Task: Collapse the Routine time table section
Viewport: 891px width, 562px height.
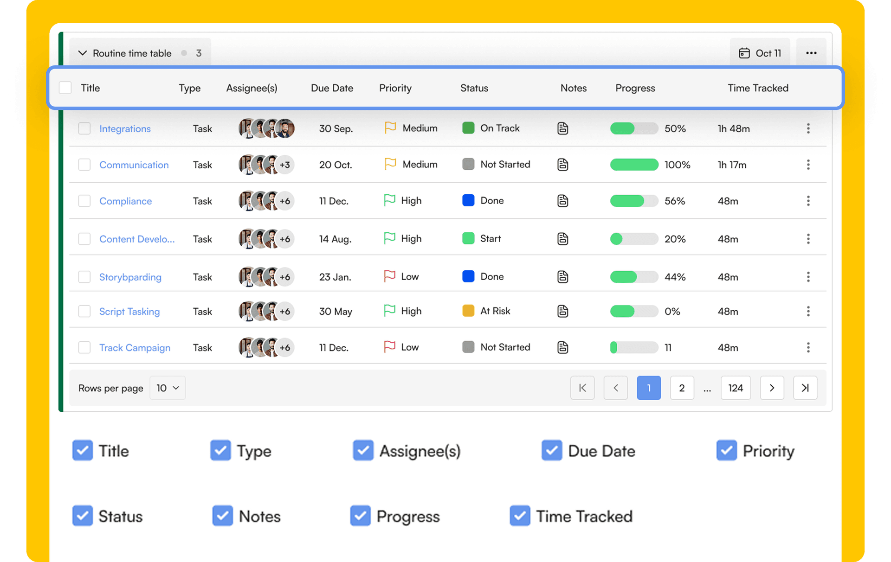Action: [83, 53]
